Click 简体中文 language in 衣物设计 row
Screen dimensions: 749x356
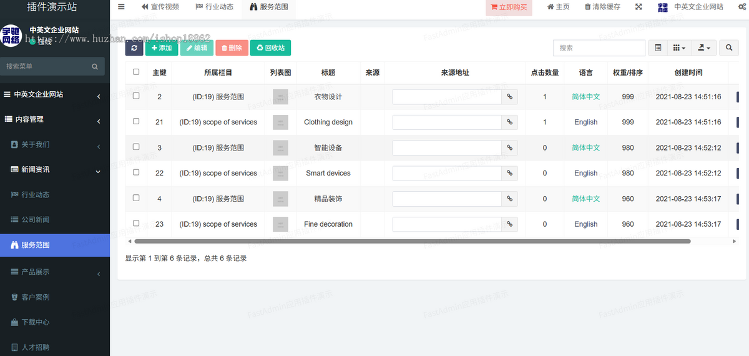(585, 97)
